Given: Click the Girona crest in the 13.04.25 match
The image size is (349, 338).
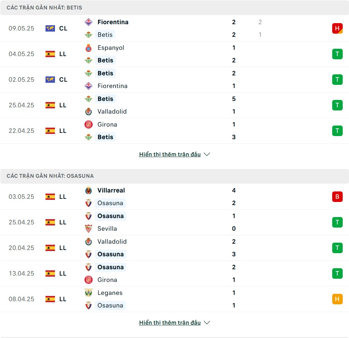Looking at the screenshot, I should [88, 280].
